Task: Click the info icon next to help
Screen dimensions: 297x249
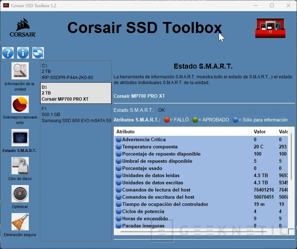Action: pyautogui.click(x=23, y=52)
